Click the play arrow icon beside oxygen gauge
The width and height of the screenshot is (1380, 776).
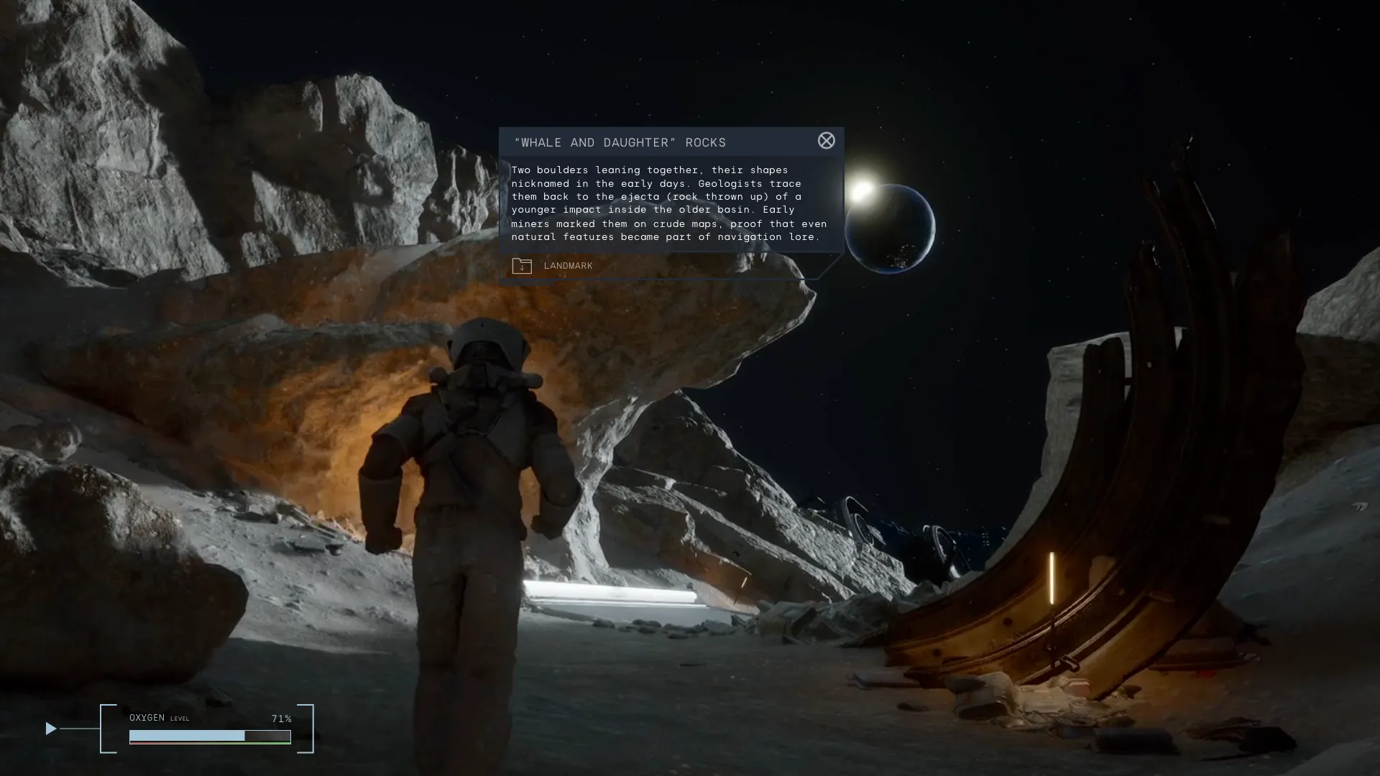coord(50,729)
